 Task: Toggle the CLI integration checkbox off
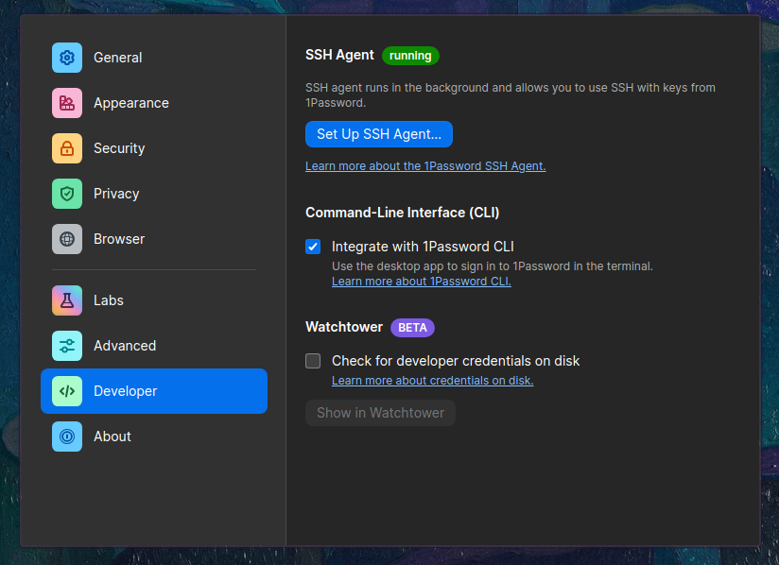(x=313, y=247)
